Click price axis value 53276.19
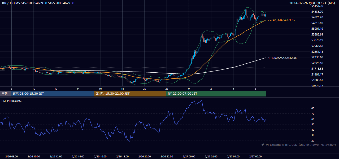Image resolution: width=339 pixels, height=159 pixels. 317,40
